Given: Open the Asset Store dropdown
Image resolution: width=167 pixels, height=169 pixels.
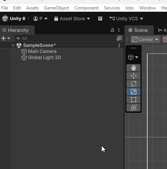Looking at the screenshot, I should 72,19.
